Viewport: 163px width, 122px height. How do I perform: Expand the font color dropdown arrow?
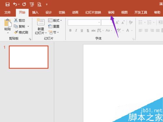132,31
